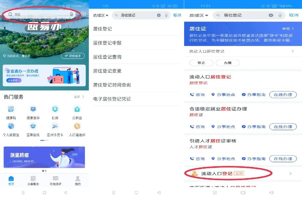Tap 点击查看 on 全省通办 banner

click(x=14, y=80)
